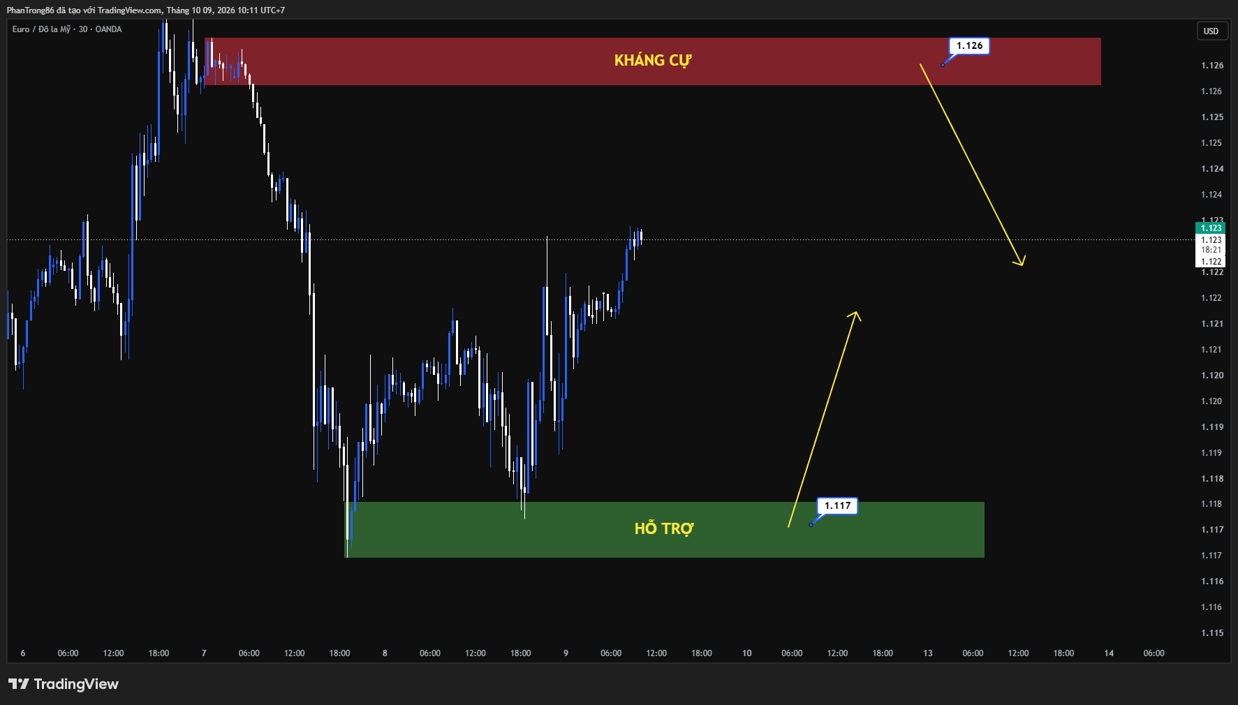This screenshot has height=705, width=1238.
Task: Select the downward yellow arrow drawing
Action: tap(971, 164)
